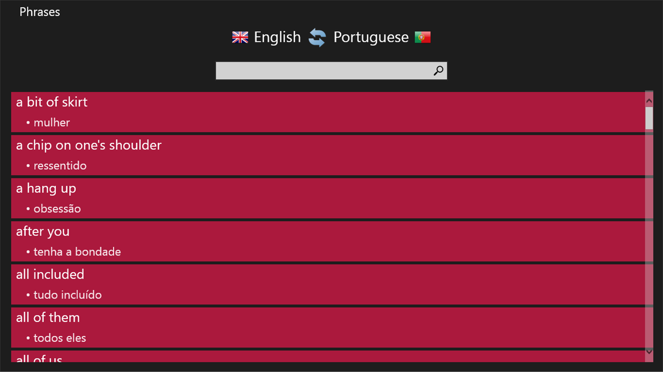663x372 pixels.
Task: Select the Portuguese language label
Action: [371, 37]
